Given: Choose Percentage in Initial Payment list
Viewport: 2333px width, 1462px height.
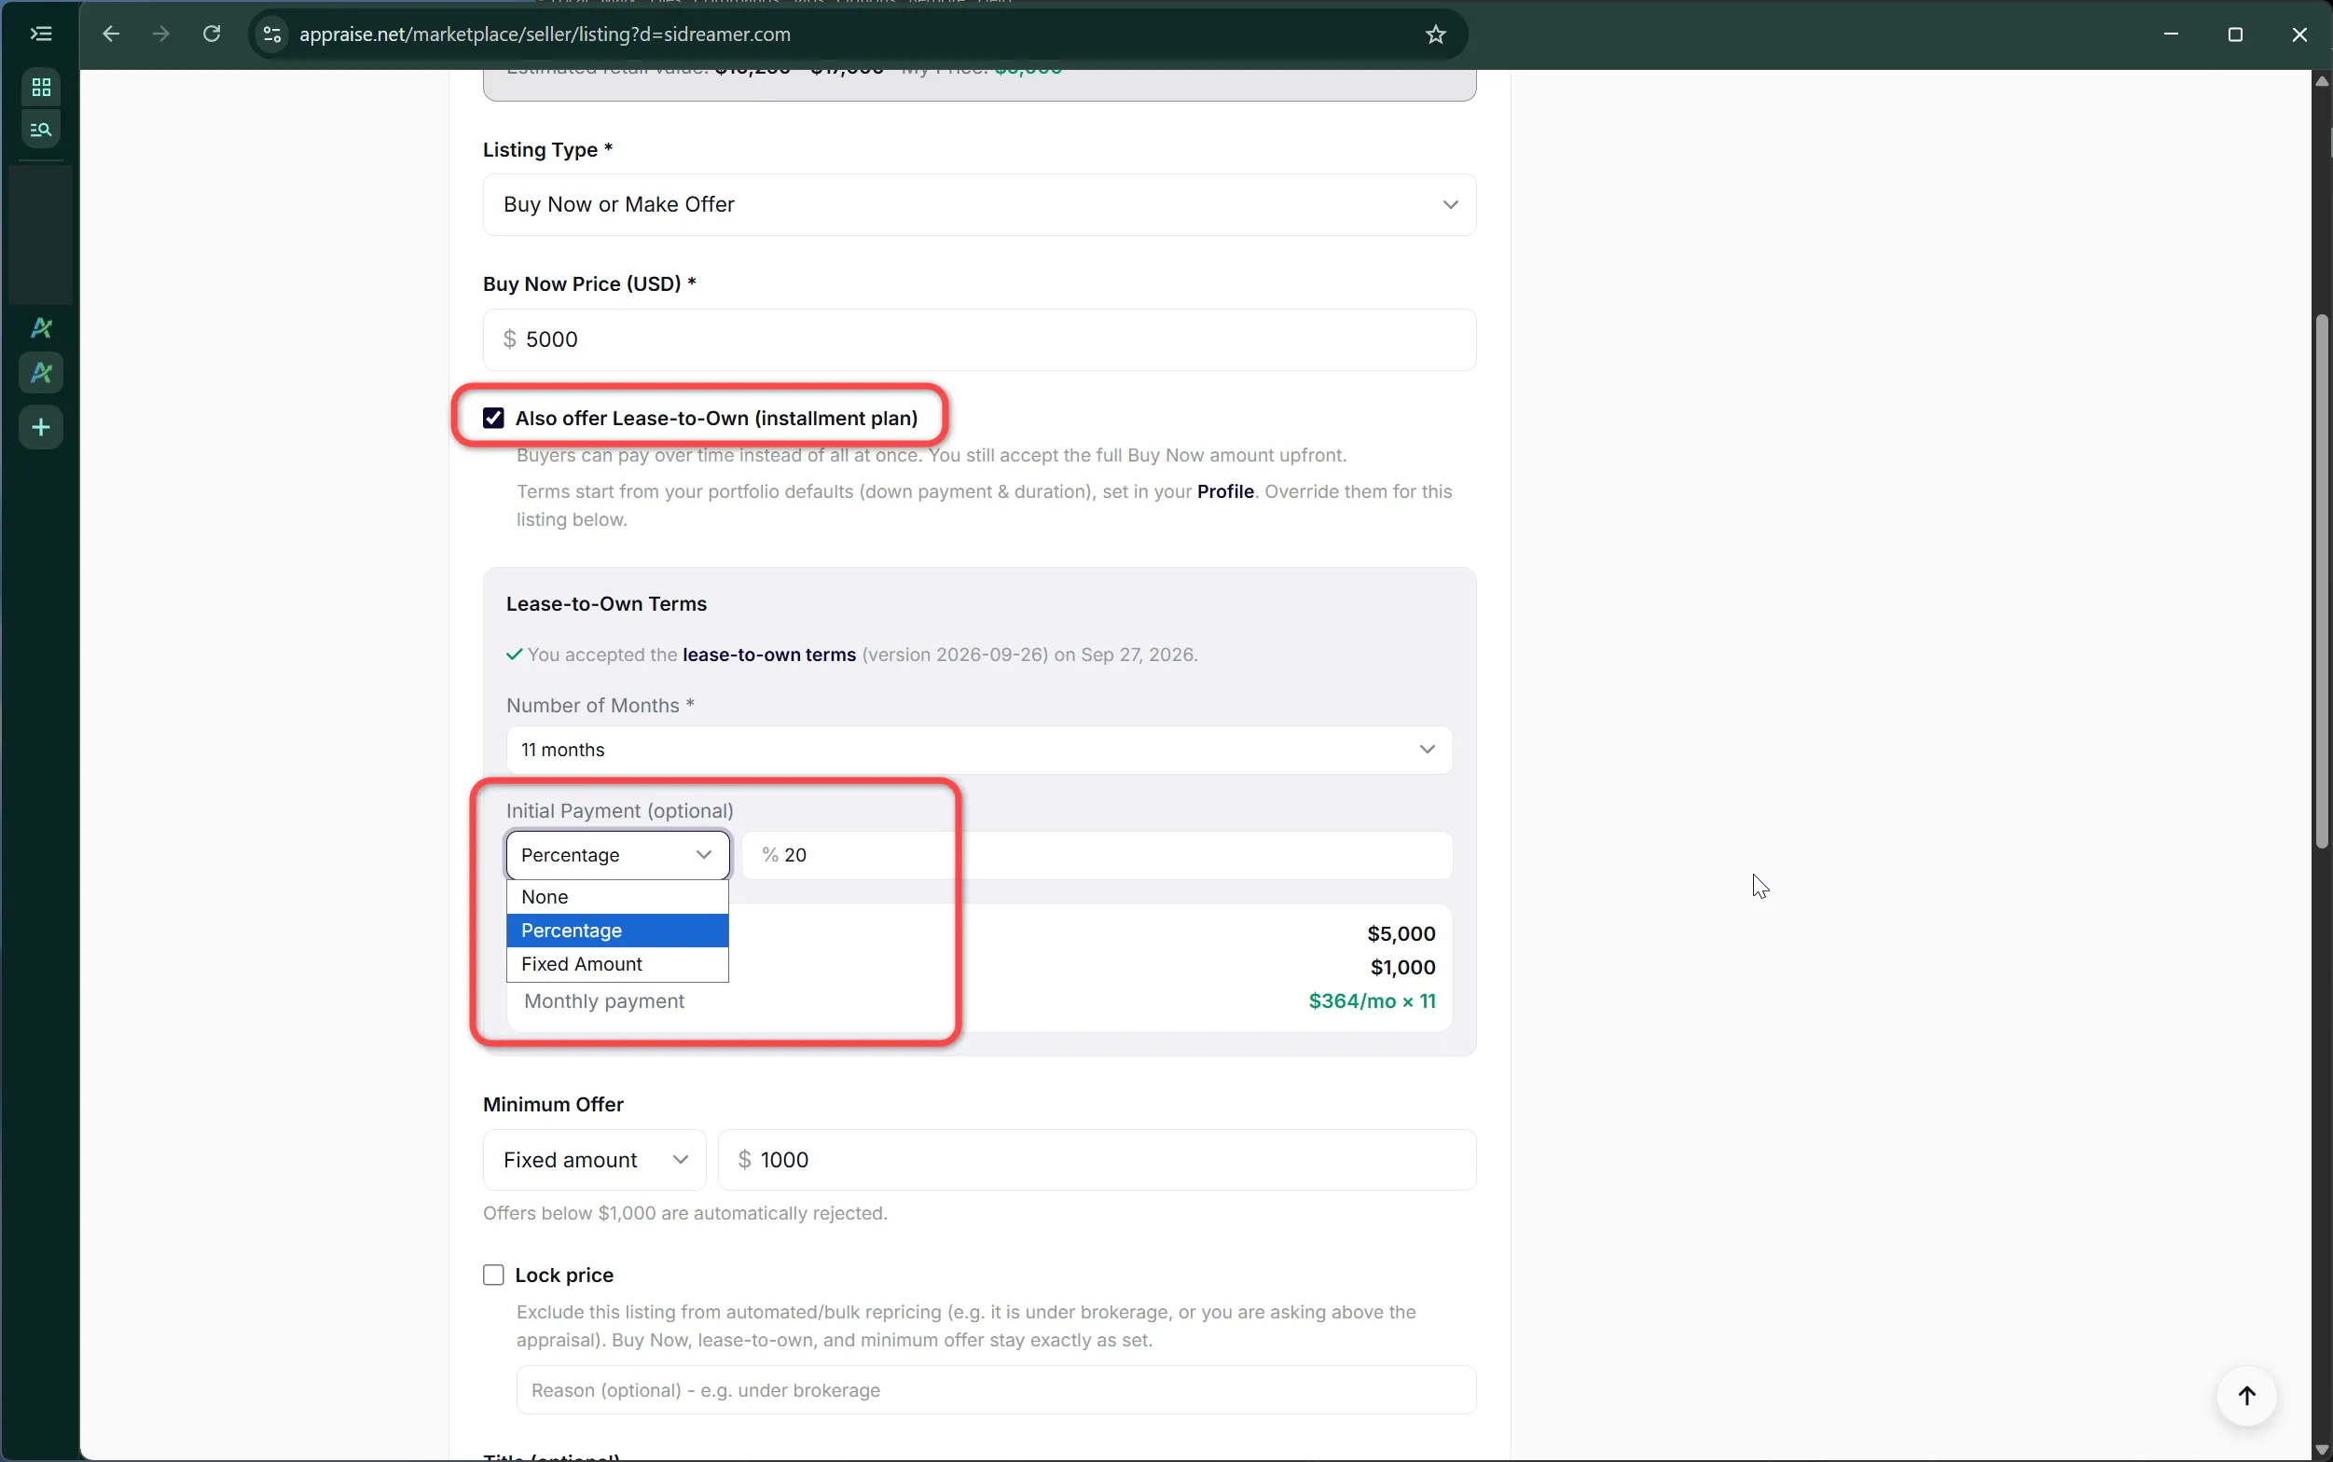Looking at the screenshot, I should click(x=618, y=931).
